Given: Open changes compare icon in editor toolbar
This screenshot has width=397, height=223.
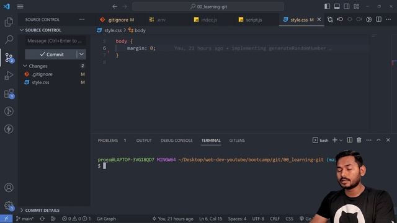Looking at the screenshot, I should 330,19.
